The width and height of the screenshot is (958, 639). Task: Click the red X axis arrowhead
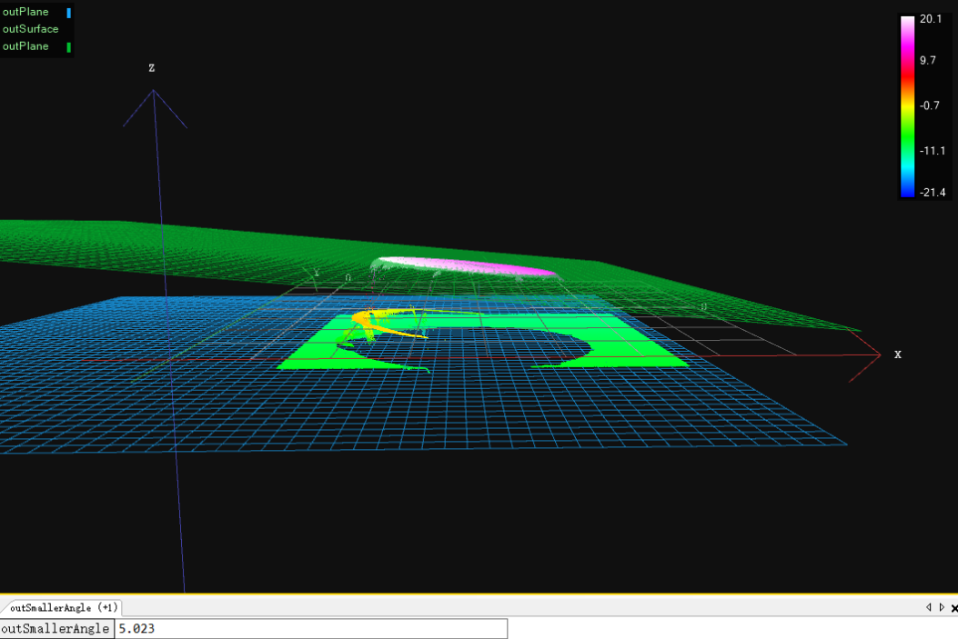point(875,354)
